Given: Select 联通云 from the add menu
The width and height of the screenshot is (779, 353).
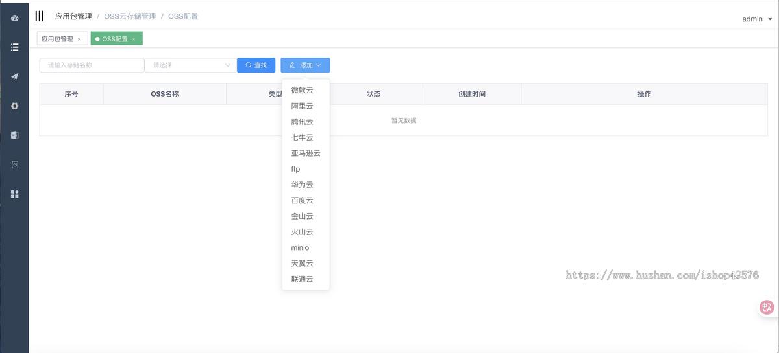Looking at the screenshot, I should point(306,279).
